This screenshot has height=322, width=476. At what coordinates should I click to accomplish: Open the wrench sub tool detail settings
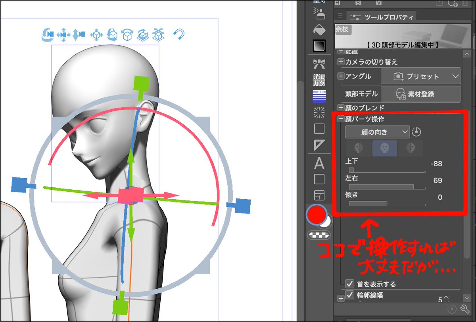coord(464,309)
